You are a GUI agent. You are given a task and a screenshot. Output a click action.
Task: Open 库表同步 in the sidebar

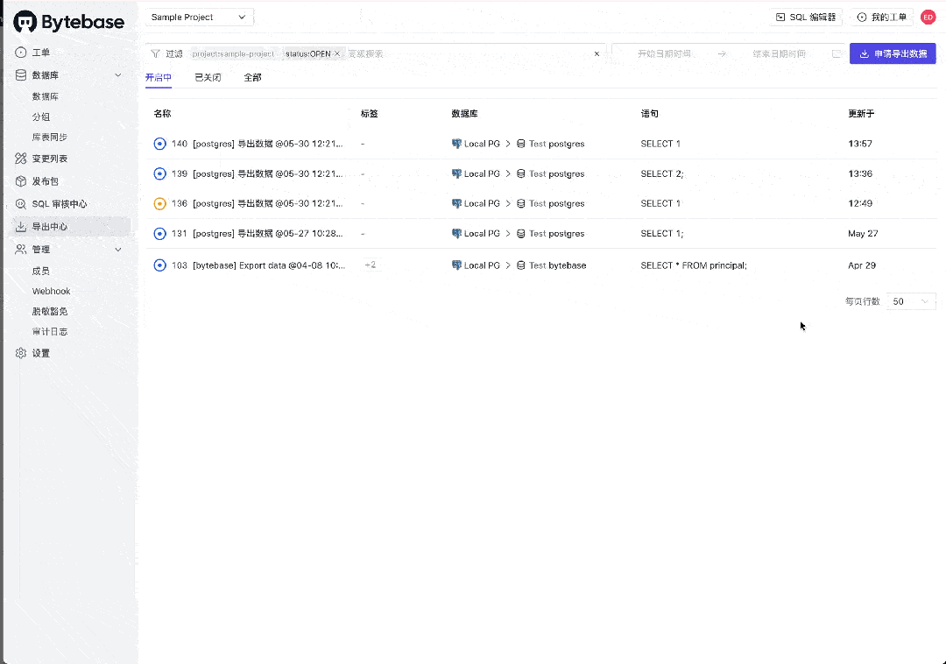click(49, 137)
